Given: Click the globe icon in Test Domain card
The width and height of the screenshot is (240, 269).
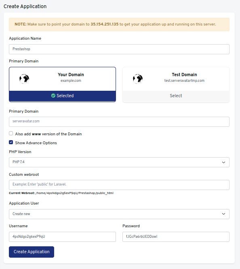Looking at the screenshot, I should click(138, 79).
